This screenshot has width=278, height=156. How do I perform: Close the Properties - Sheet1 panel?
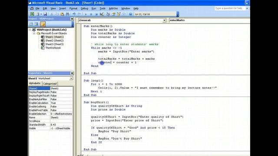[72, 73]
